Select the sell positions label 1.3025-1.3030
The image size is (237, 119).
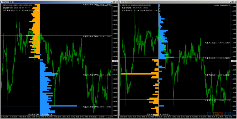(217, 100)
